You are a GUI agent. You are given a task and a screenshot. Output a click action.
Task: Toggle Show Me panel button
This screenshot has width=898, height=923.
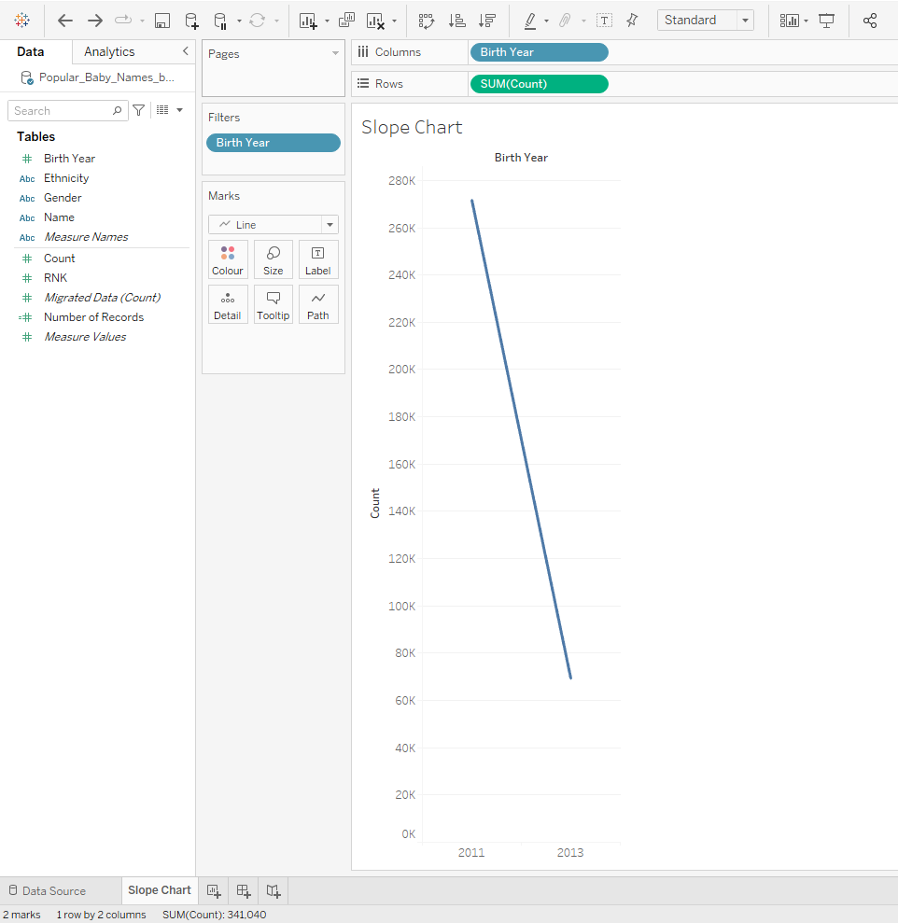tap(790, 21)
